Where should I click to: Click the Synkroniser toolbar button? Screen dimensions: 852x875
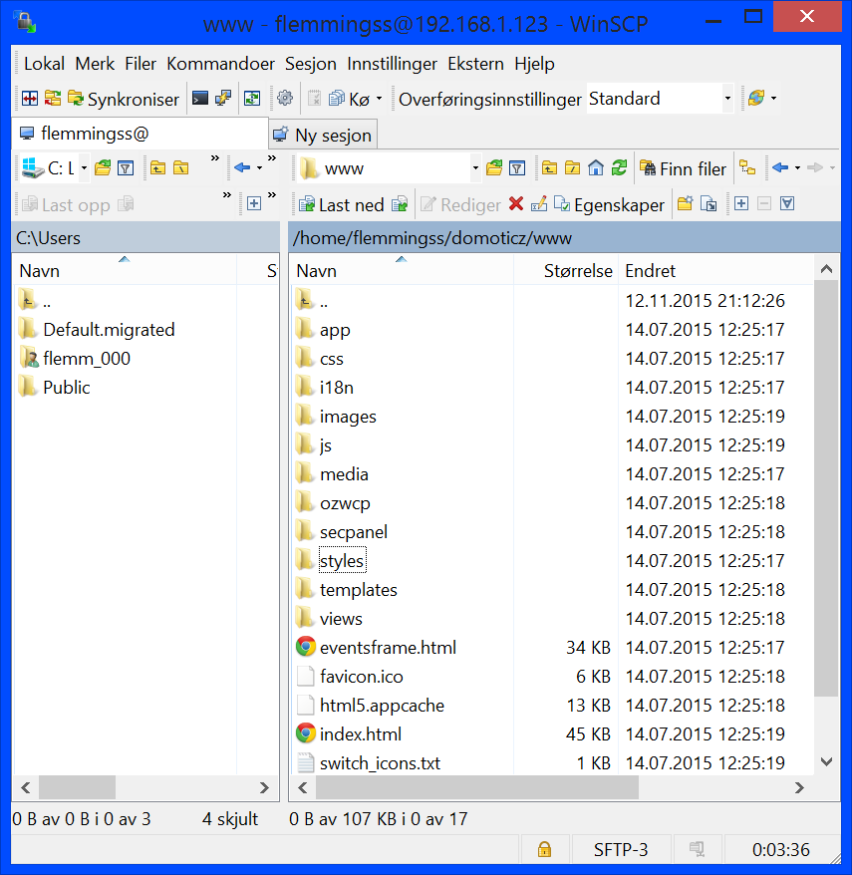pyautogui.click(x=123, y=99)
